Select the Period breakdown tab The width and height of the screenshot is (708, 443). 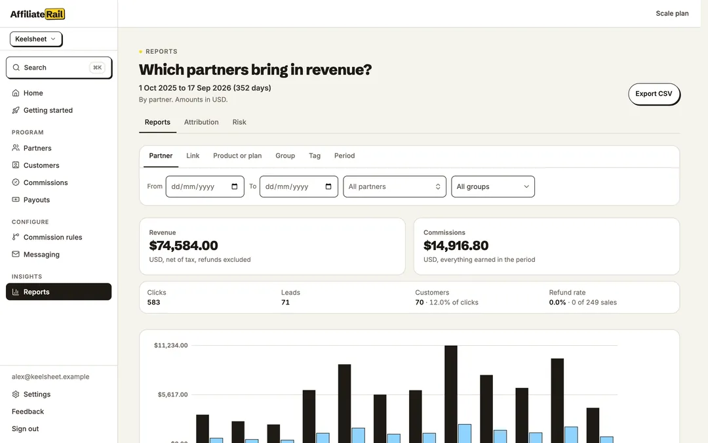[345, 156]
